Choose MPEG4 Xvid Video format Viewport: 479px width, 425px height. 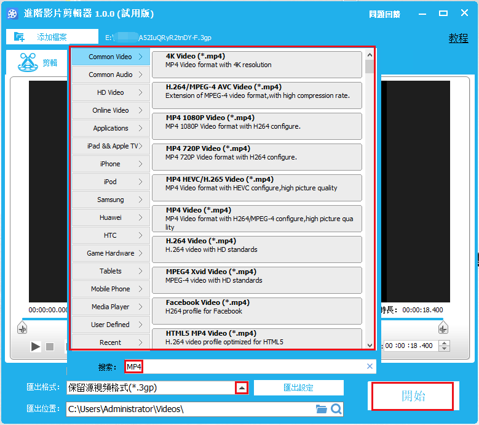tap(257, 280)
